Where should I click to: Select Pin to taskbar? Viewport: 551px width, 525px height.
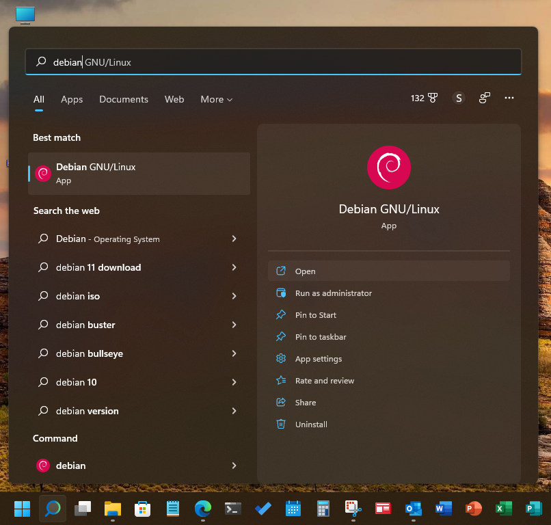click(x=389, y=336)
